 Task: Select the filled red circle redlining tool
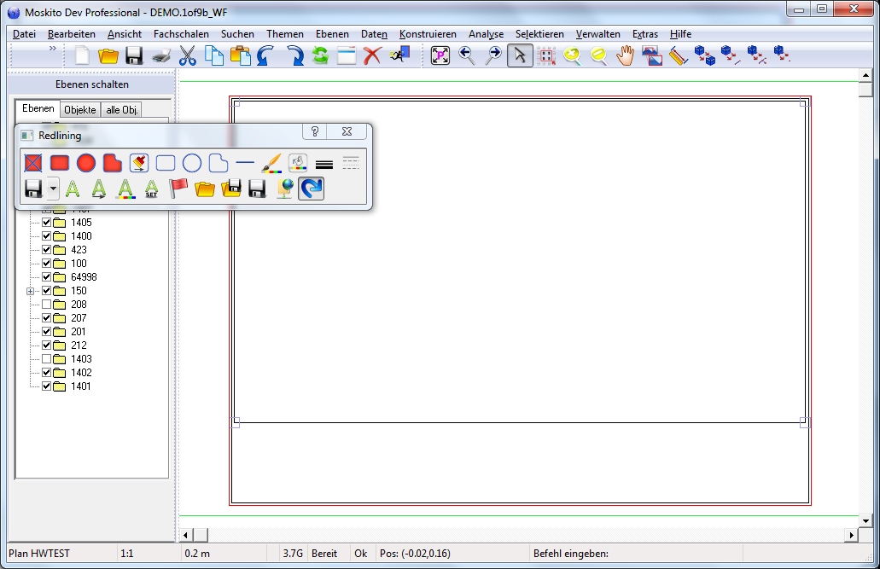click(85, 162)
